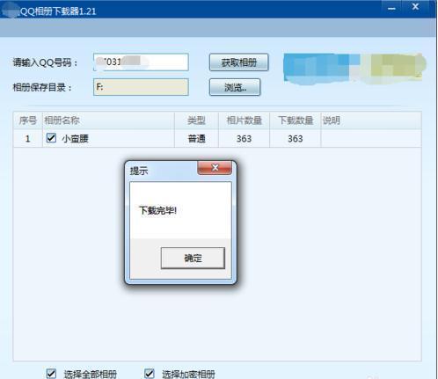Click the 相册保存目录 path field
The image size is (438, 379).
point(141,87)
